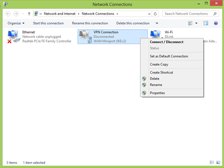The height and width of the screenshot is (168, 224).
Task: Expand the Organize menu
Action: pos(16,23)
